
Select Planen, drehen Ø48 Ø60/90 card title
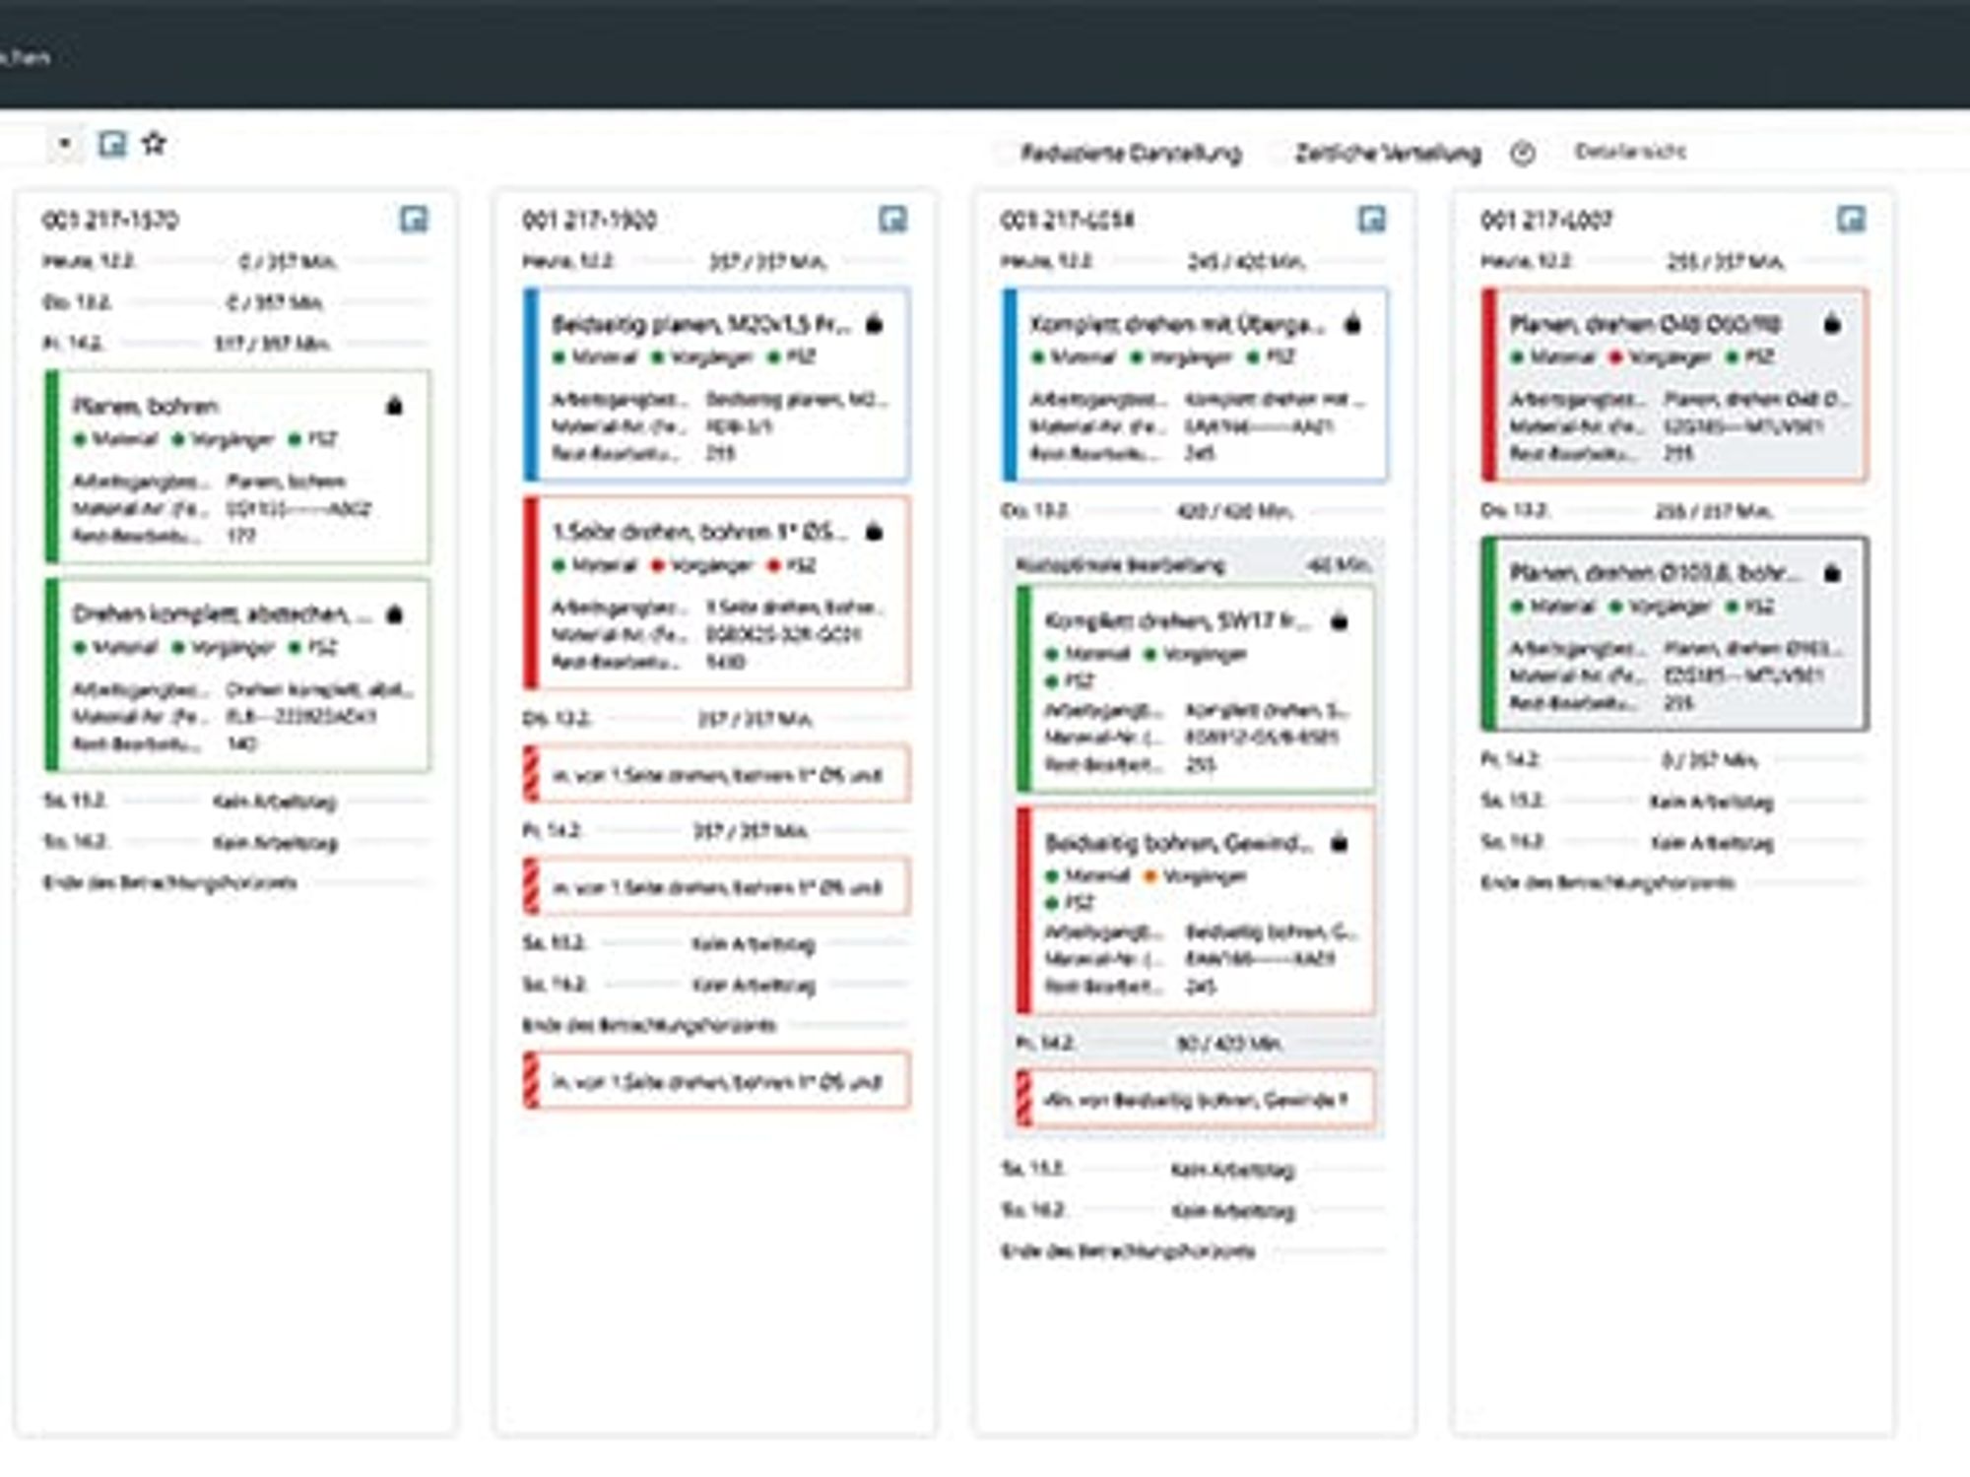point(1645,324)
